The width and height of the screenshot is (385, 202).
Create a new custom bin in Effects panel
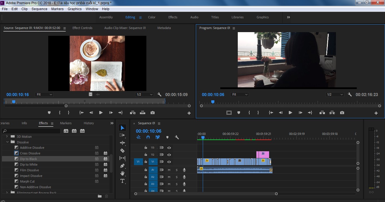point(100,196)
